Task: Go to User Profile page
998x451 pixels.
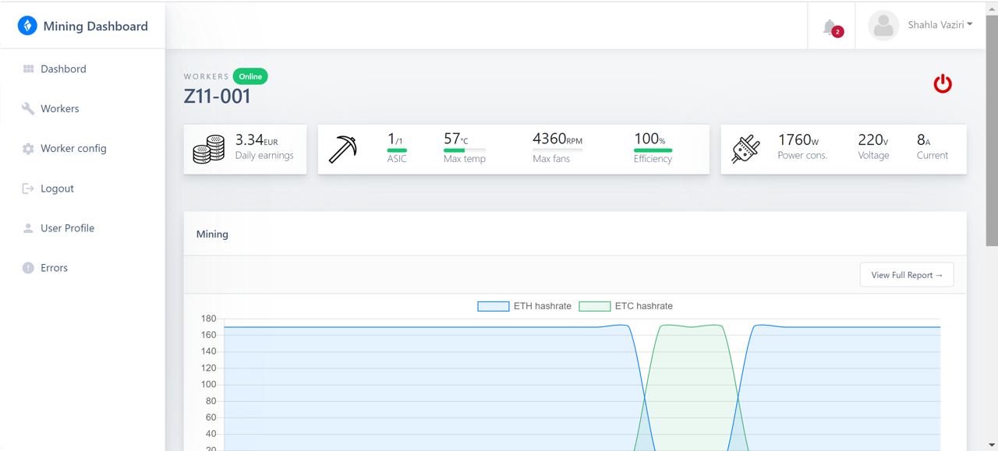Action: (67, 228)
